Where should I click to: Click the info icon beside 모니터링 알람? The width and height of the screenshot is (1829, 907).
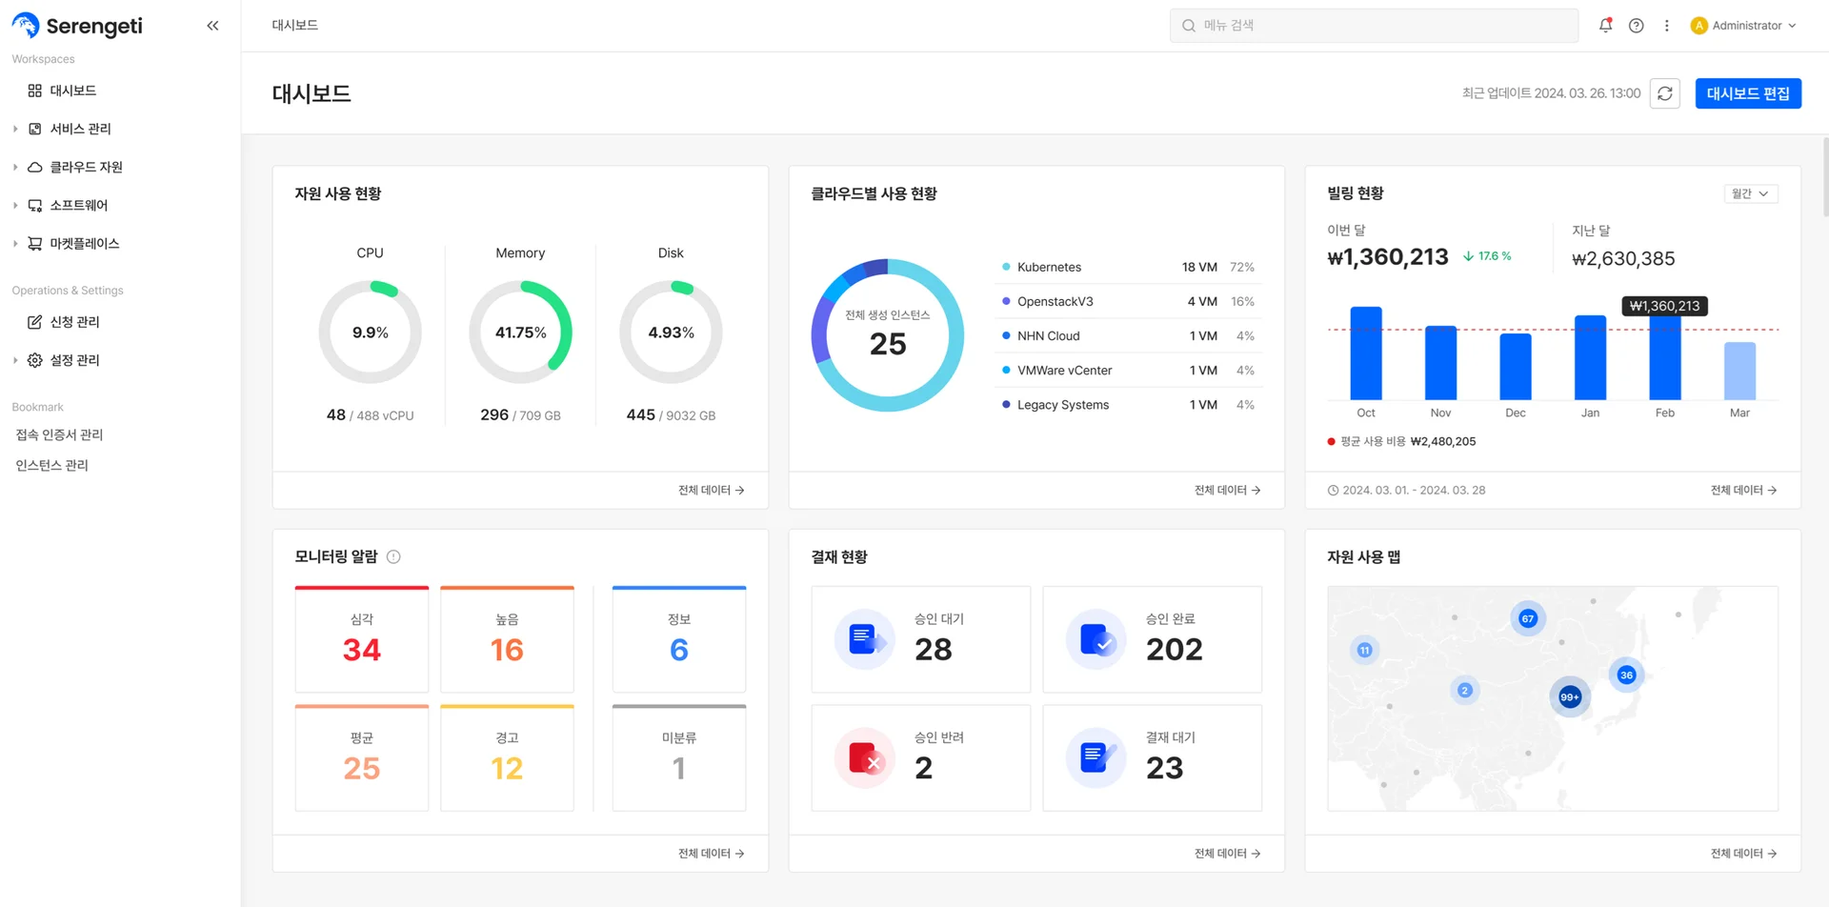click(393, 557)
